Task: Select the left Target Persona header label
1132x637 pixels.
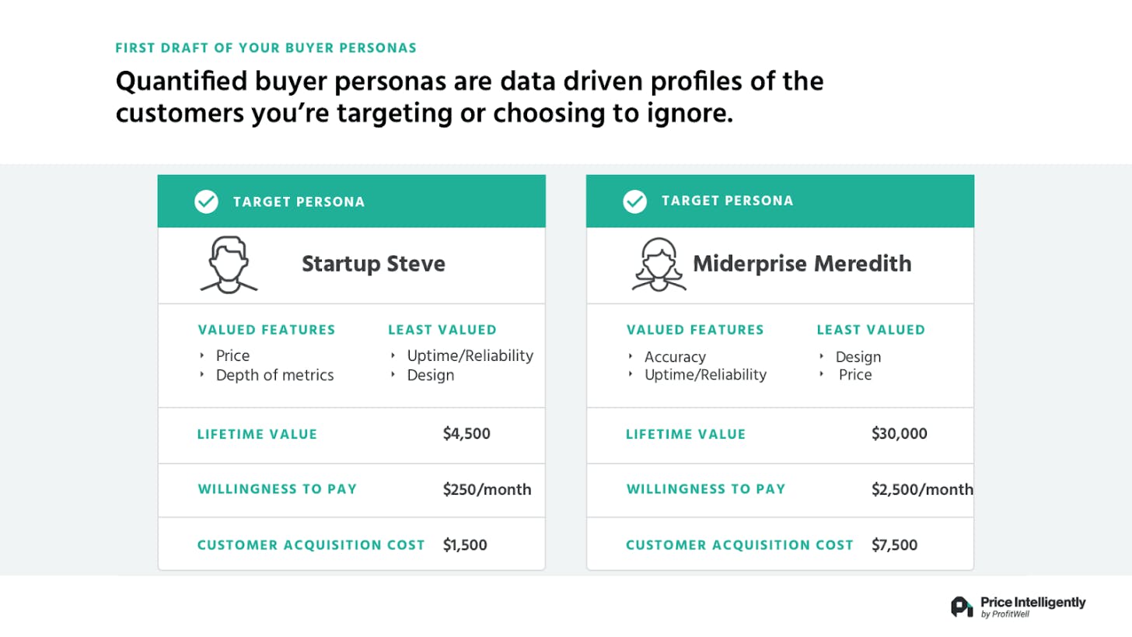Action: coord(299,202)
